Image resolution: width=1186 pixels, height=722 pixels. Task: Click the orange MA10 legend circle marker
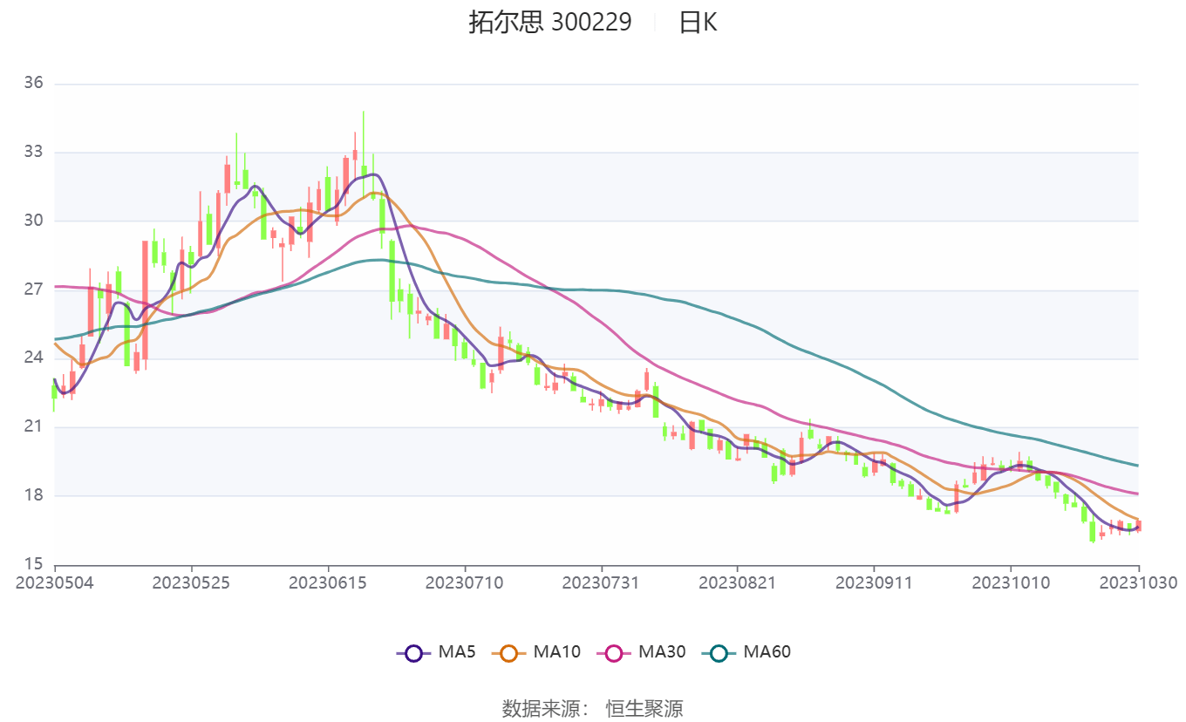tap(509, 652)
